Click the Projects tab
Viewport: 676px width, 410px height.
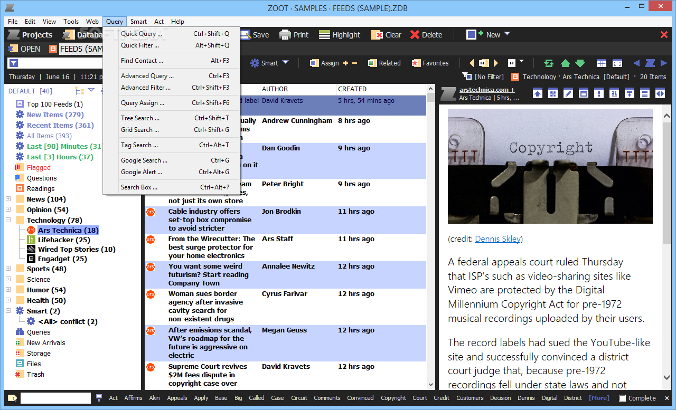click(31, 35)
